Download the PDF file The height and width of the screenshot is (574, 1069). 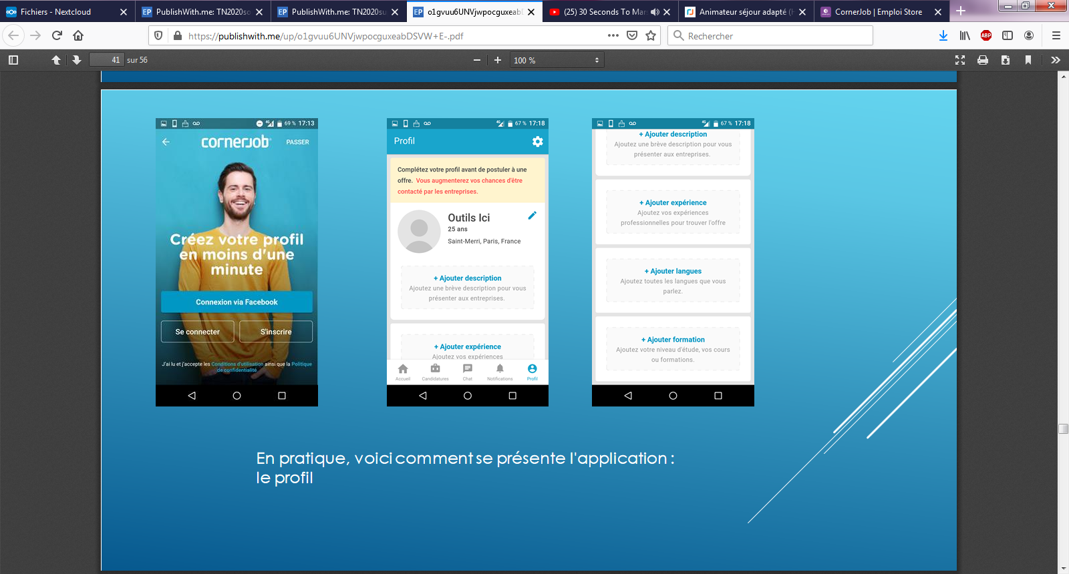(1006, 60)
